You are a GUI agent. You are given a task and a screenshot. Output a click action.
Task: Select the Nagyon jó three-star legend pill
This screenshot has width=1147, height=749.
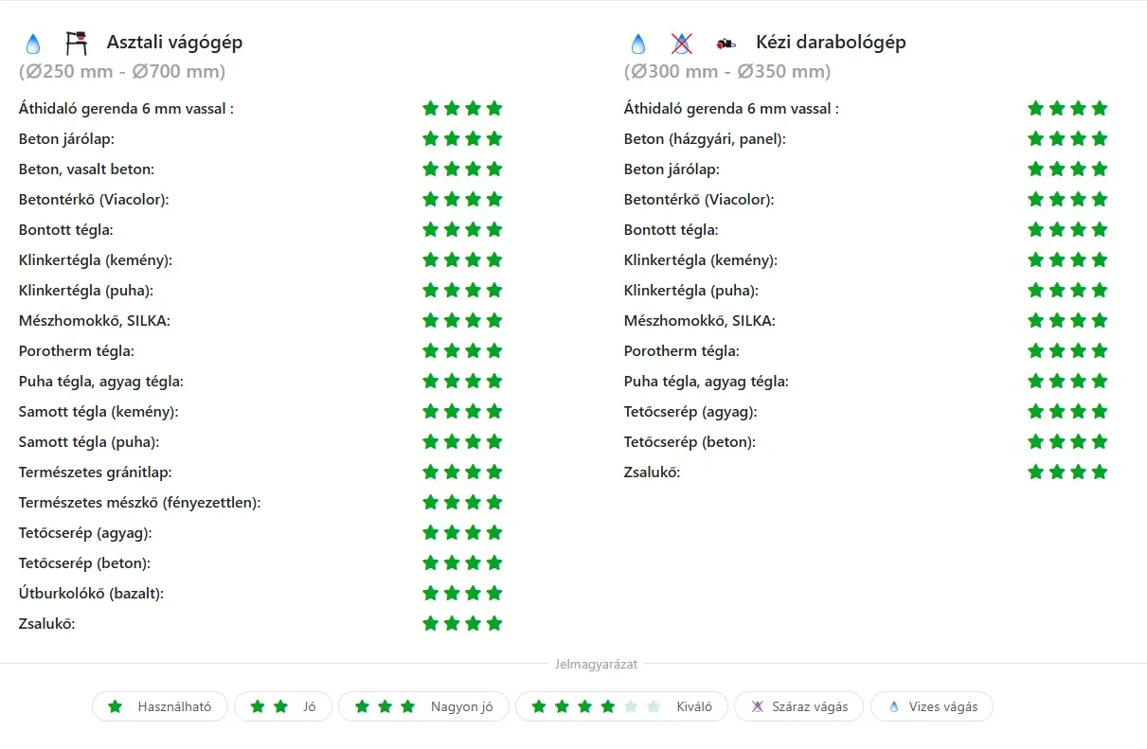click(422, 706)
